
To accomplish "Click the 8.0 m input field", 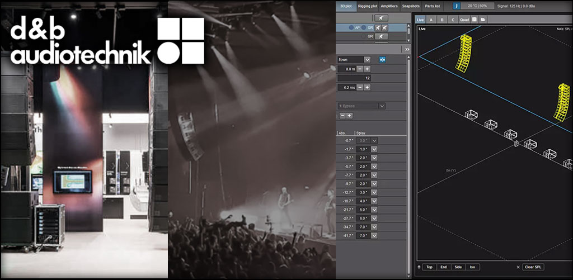I will click(346, 69).
